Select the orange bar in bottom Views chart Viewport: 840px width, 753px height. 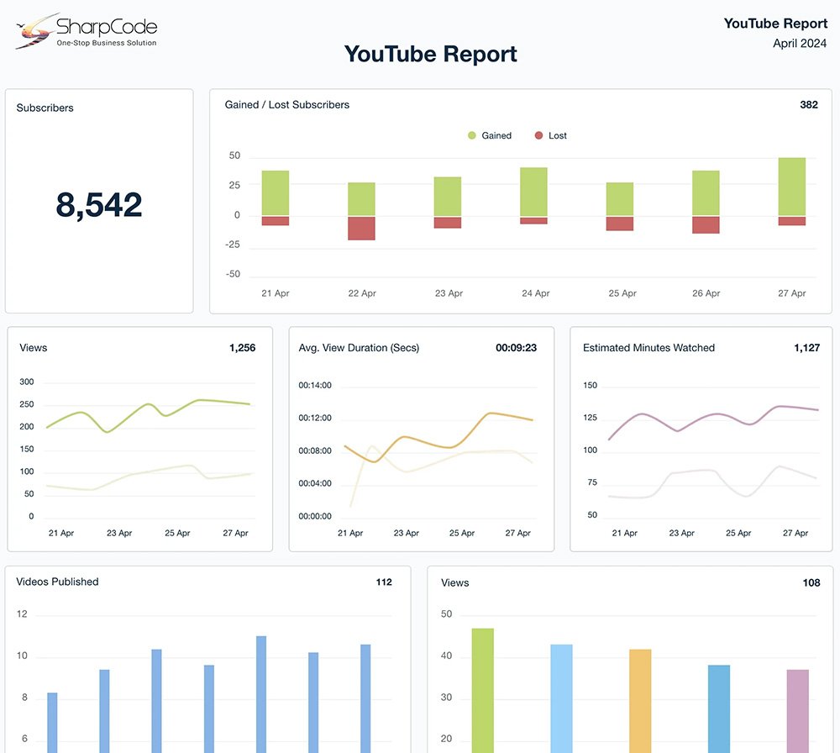640,699
